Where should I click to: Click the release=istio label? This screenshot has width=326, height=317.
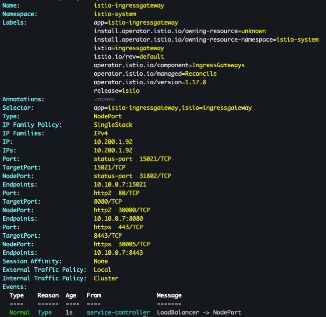click(117, 91)
